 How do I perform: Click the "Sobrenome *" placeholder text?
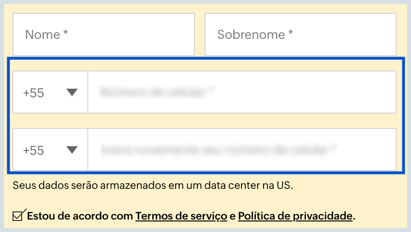click(255, 35)
